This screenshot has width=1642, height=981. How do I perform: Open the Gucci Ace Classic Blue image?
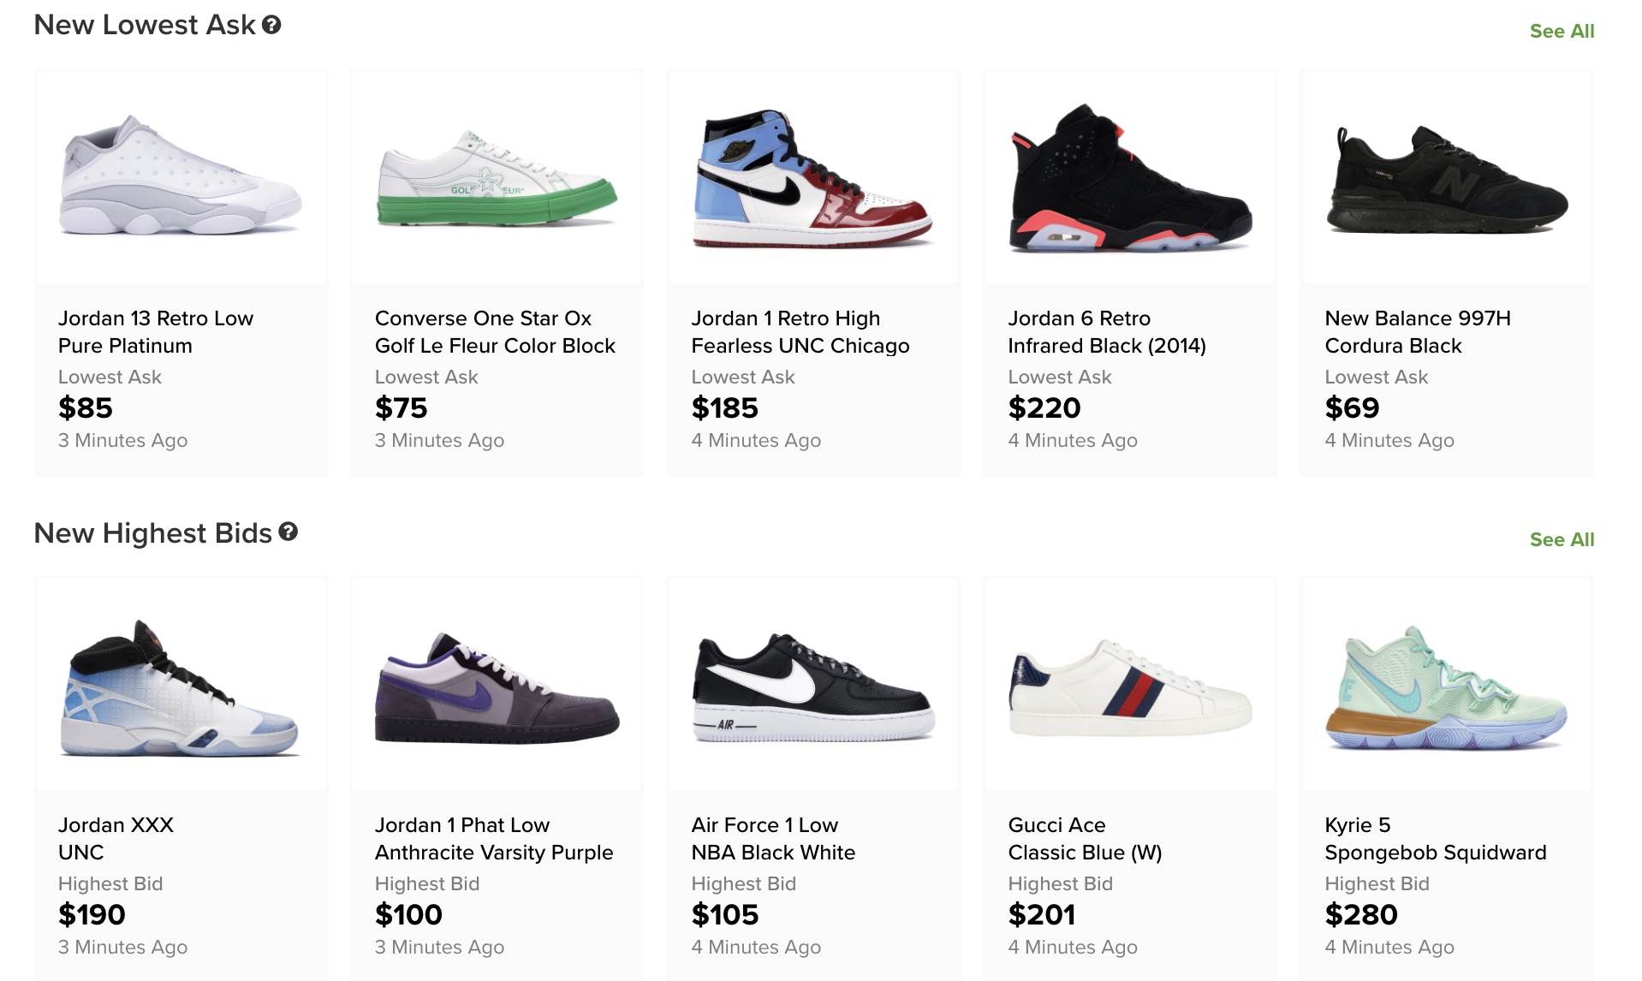(x=1130, y=685)
